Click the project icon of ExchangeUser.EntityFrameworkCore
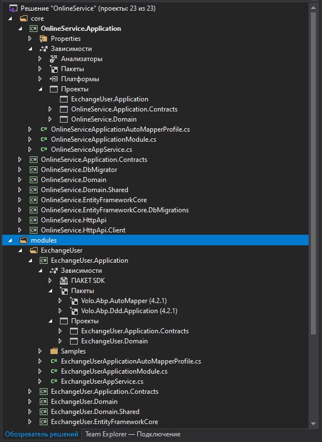 (x=44, y=422)
